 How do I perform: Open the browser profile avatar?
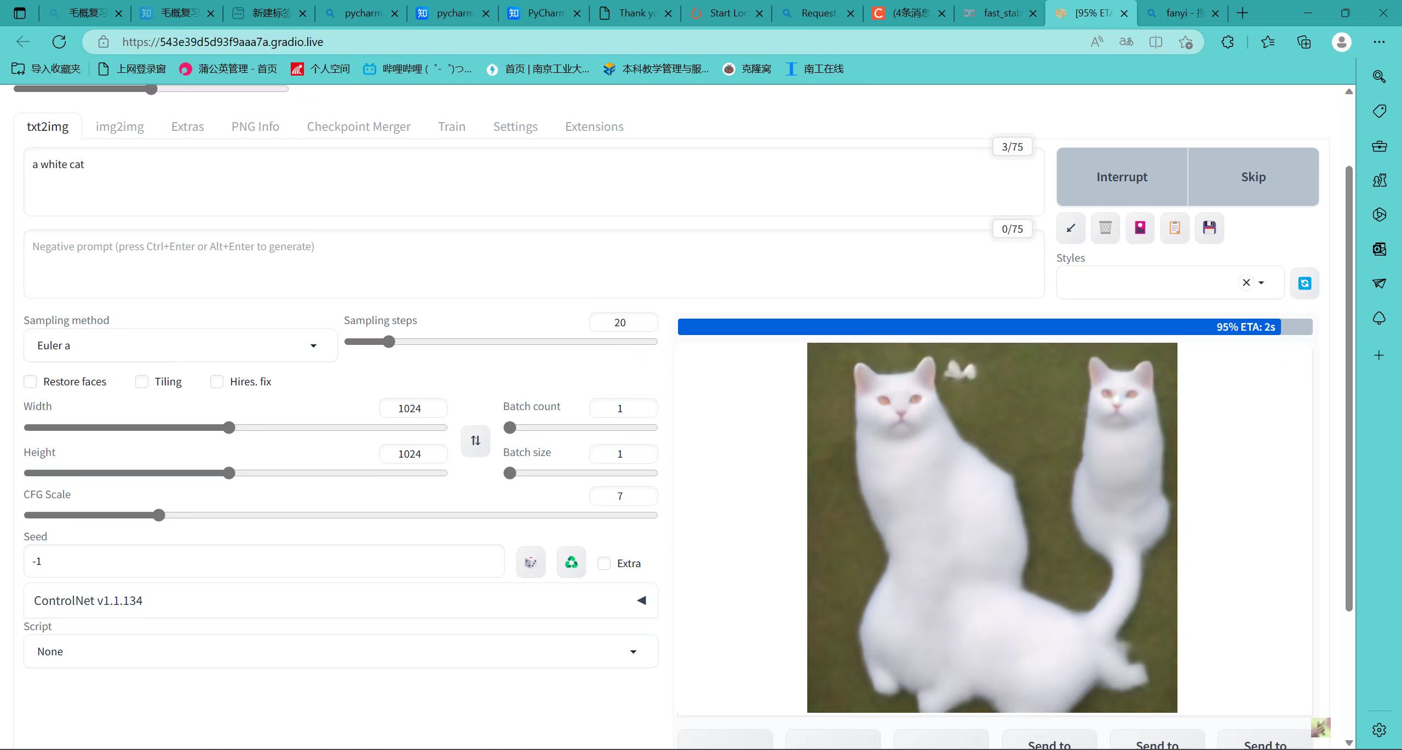coord(1342,42)
